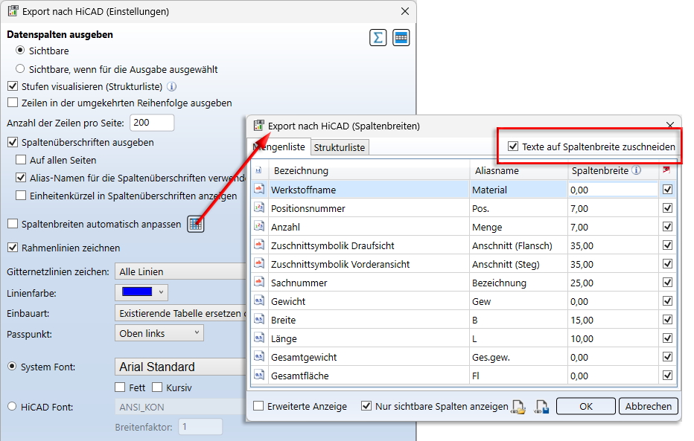
Task: Switch to the Strukturliste tab
Action: (340, 147)
